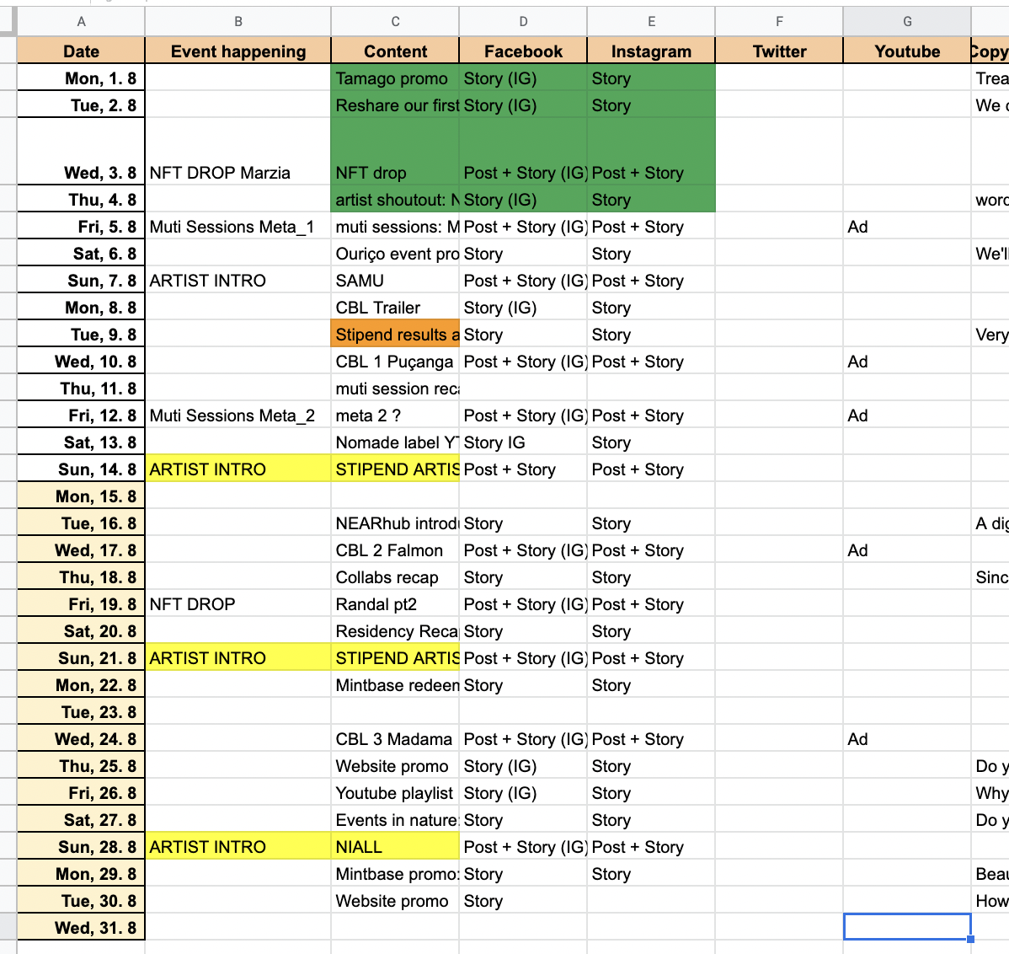
Task: Select the Ad cell in Wed, 17. 8 row
Action: [907, 550]
